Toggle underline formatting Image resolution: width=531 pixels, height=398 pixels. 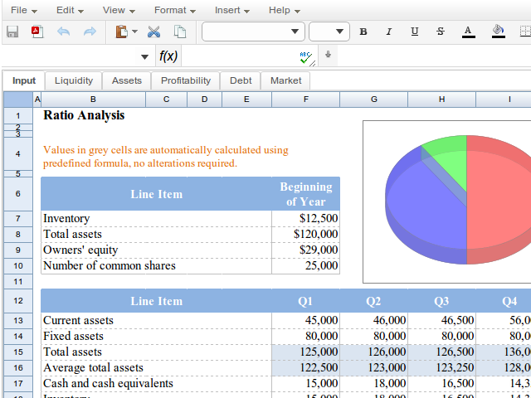click(x=414, y=32)
